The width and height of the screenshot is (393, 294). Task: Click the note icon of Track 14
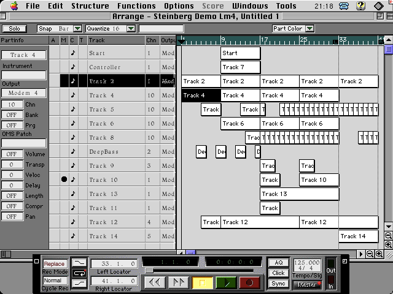pyautogui.click(x=73, y=236)
